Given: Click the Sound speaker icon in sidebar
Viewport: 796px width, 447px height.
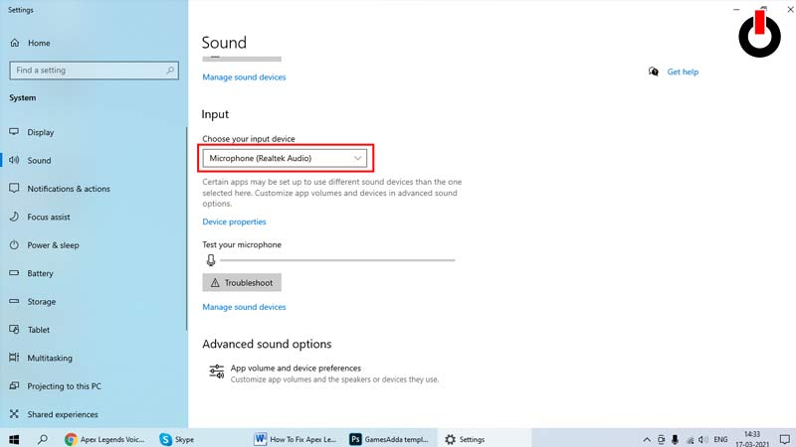Looking at the screenshot, I should pyautogui.click(x=14, y=160).
